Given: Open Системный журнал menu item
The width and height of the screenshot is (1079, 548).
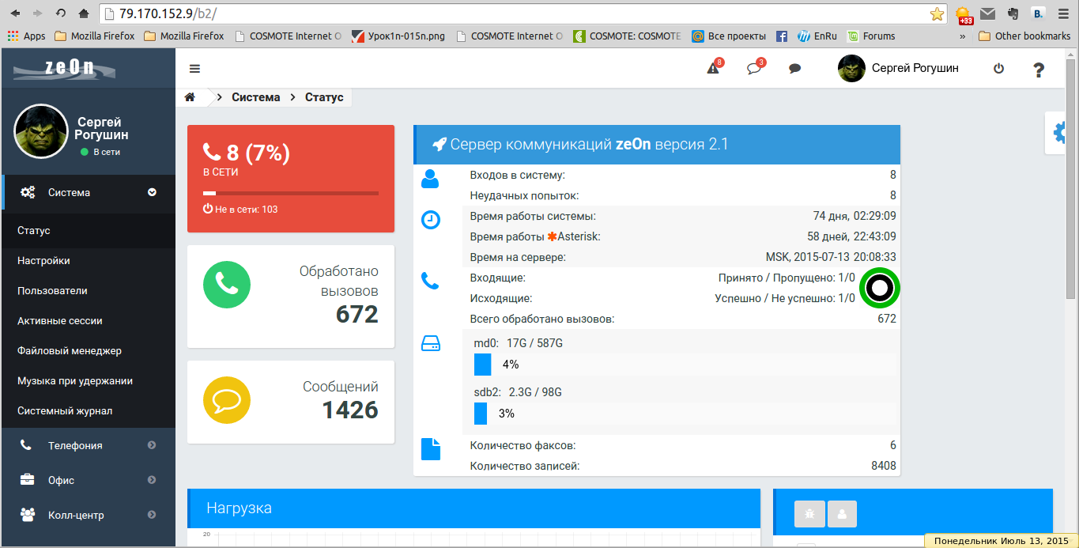Looking at the screenshot, I should [89, 411].
